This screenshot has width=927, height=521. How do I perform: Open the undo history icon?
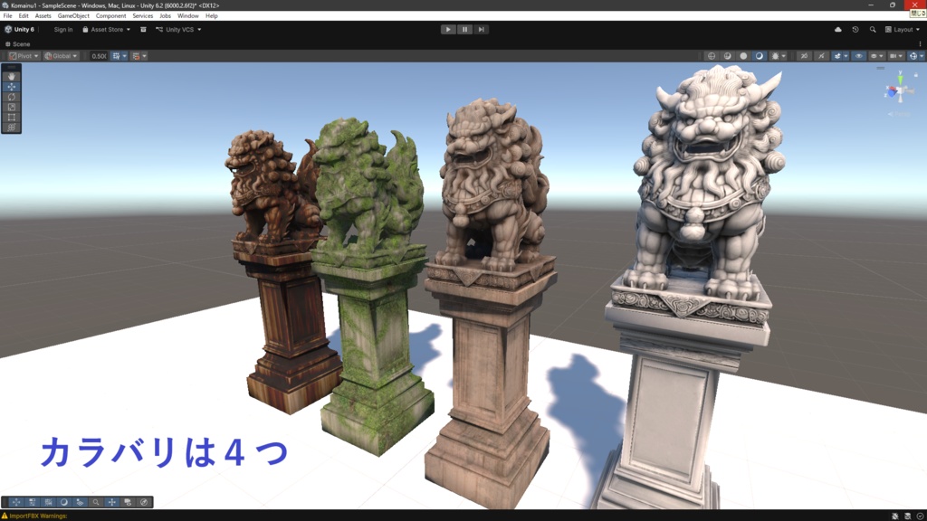click(x=855, y=30)
